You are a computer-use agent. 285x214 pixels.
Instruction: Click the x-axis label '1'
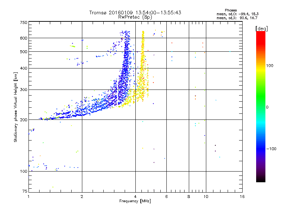pos(28,197)
